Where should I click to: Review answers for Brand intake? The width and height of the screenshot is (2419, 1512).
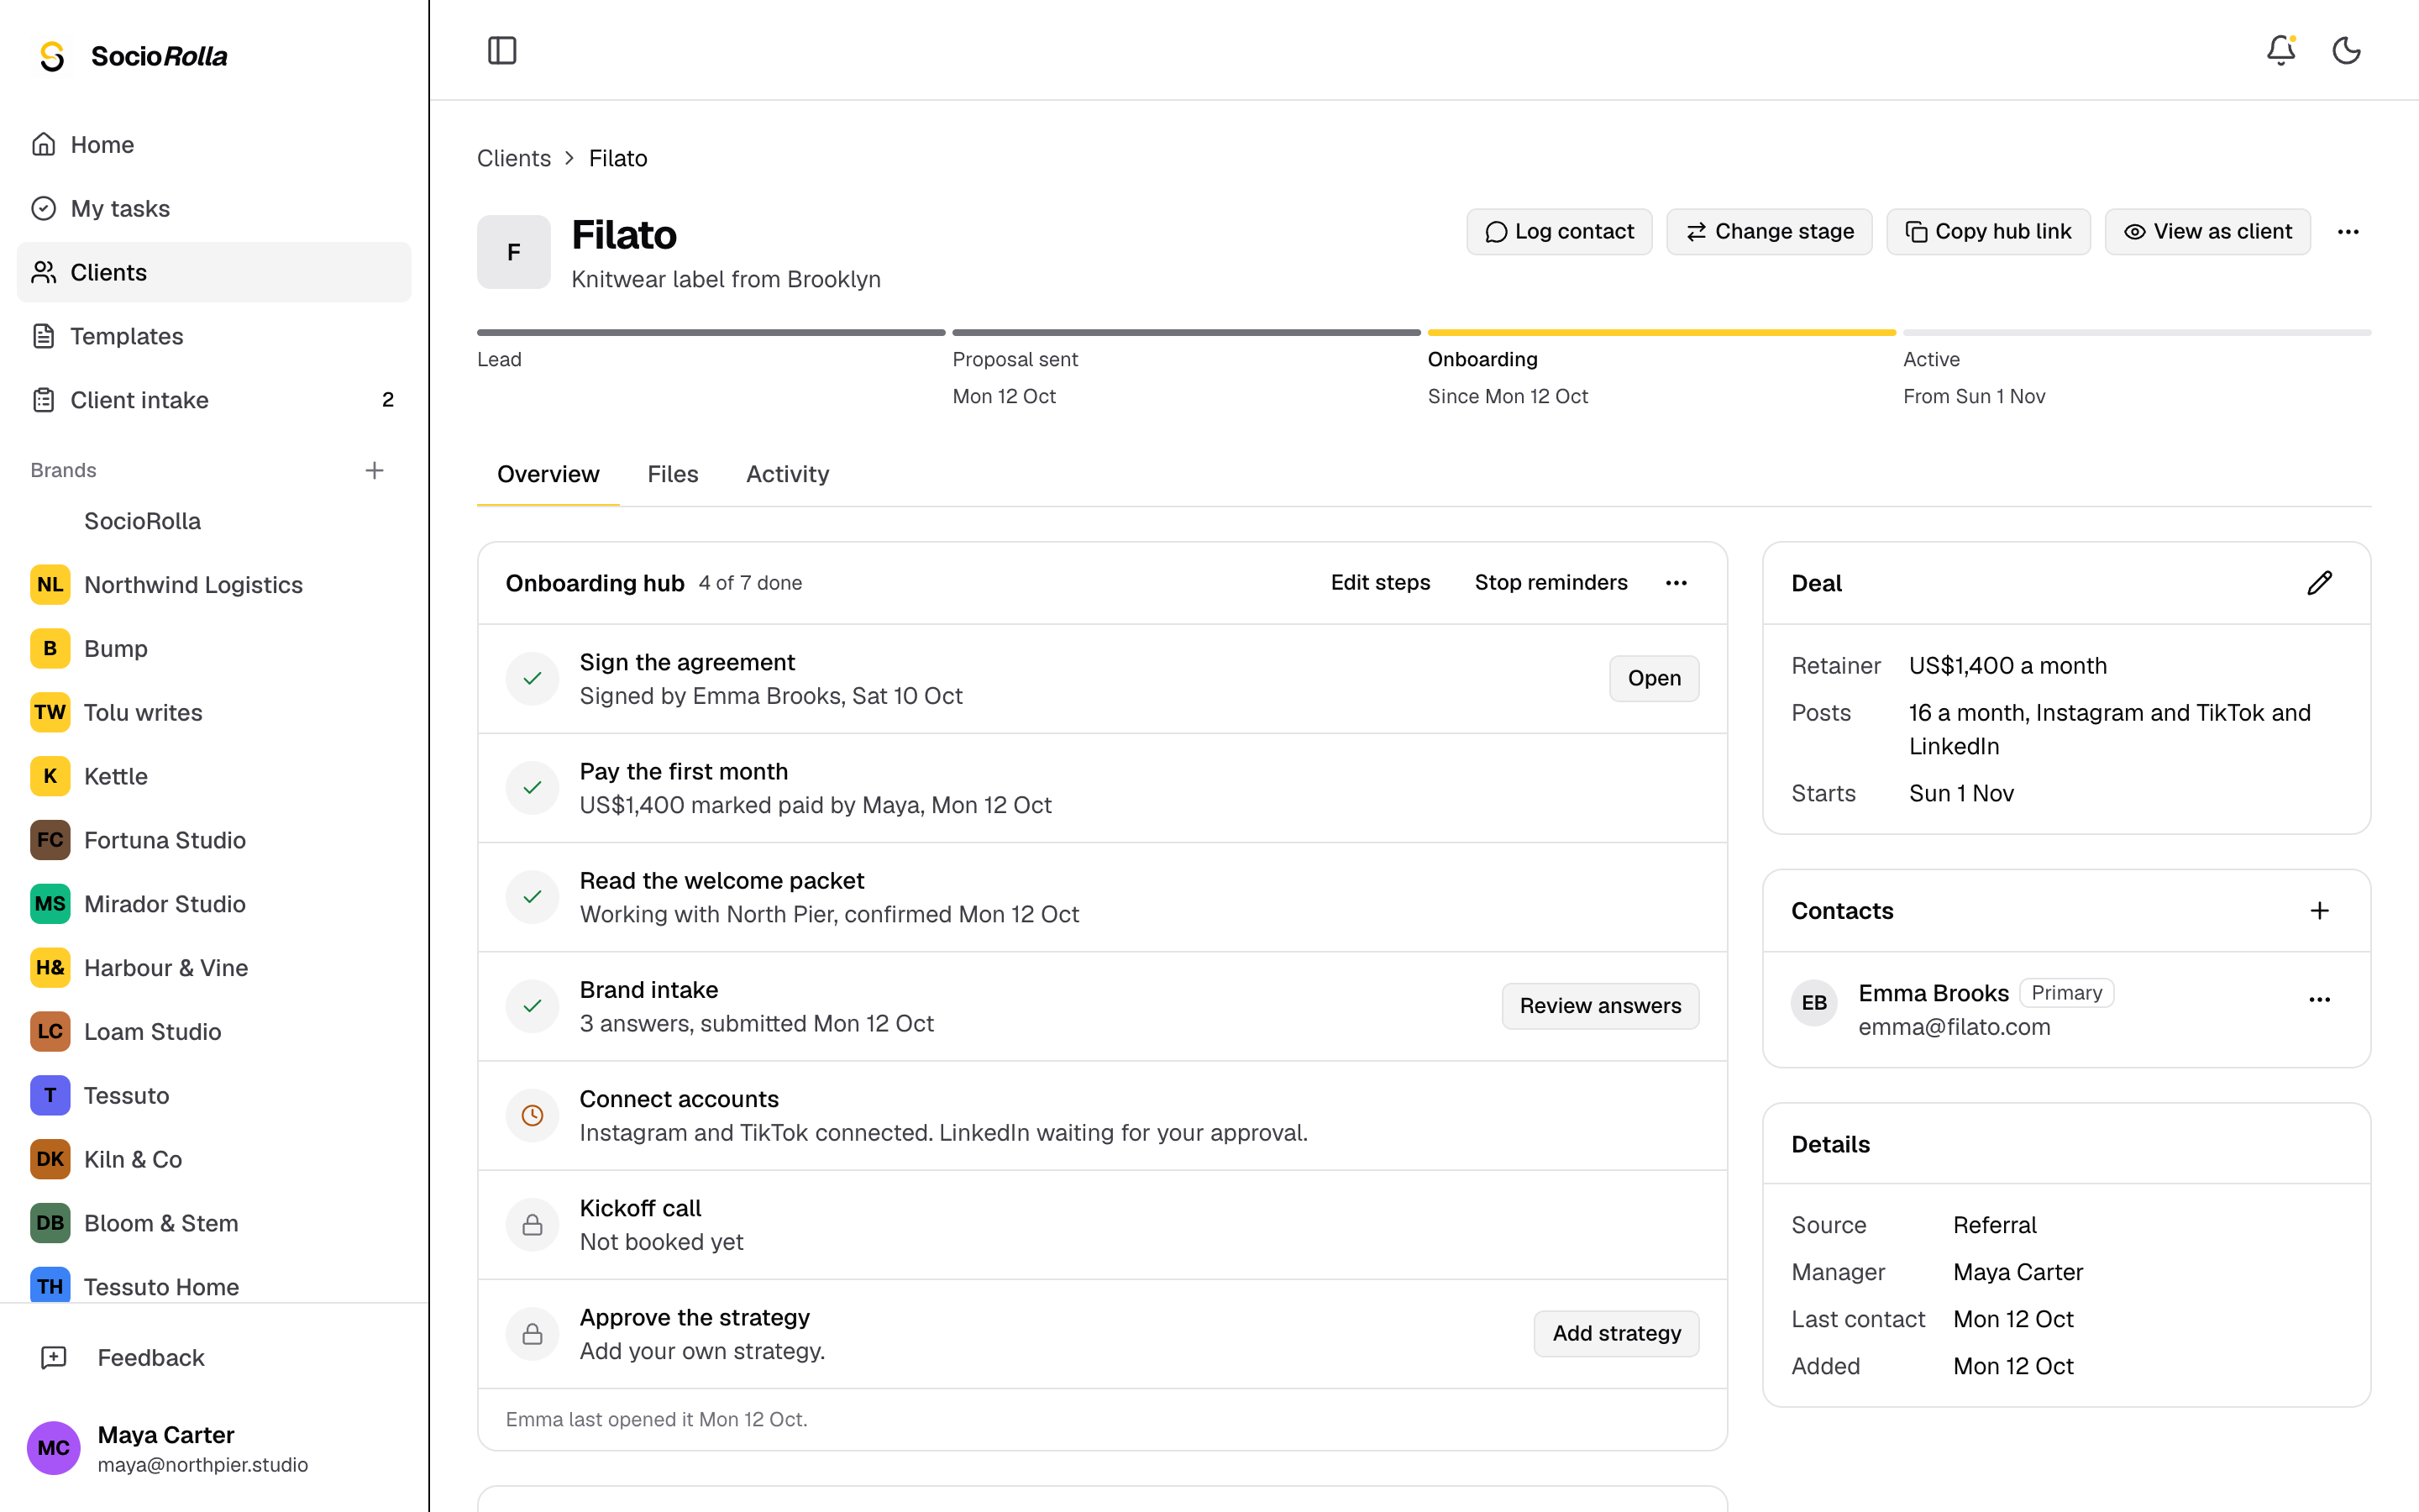(1600, 1006)
